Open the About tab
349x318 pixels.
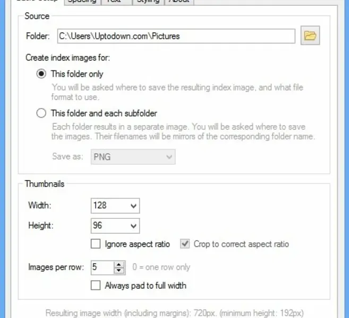178,2
